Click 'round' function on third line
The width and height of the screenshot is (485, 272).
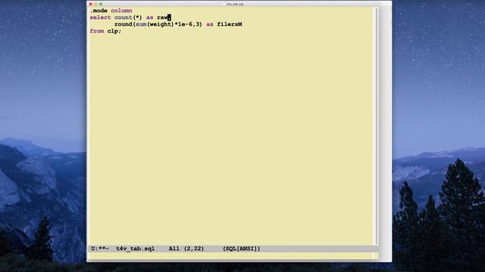123,24
